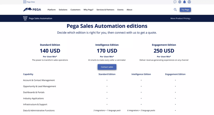Click the Standard Edition pricing heading
The image size is (214, 115).
(x=50, y=45)
